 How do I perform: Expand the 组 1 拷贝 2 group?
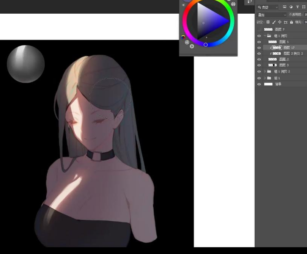265,71
